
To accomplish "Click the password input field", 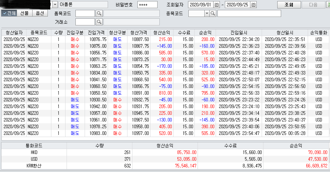I will pyautogui.click(x=147, y=5).
